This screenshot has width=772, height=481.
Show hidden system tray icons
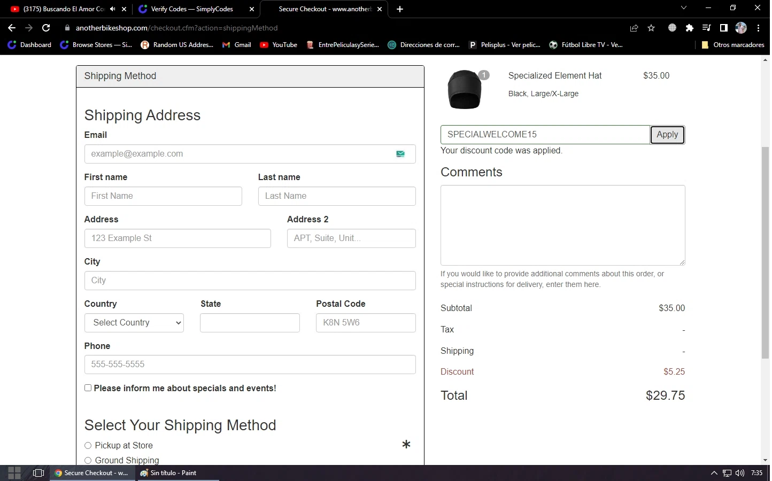pos(714,473)
